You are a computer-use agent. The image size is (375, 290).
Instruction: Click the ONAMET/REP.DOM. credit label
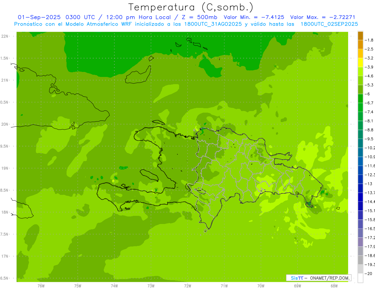point(330,278)
